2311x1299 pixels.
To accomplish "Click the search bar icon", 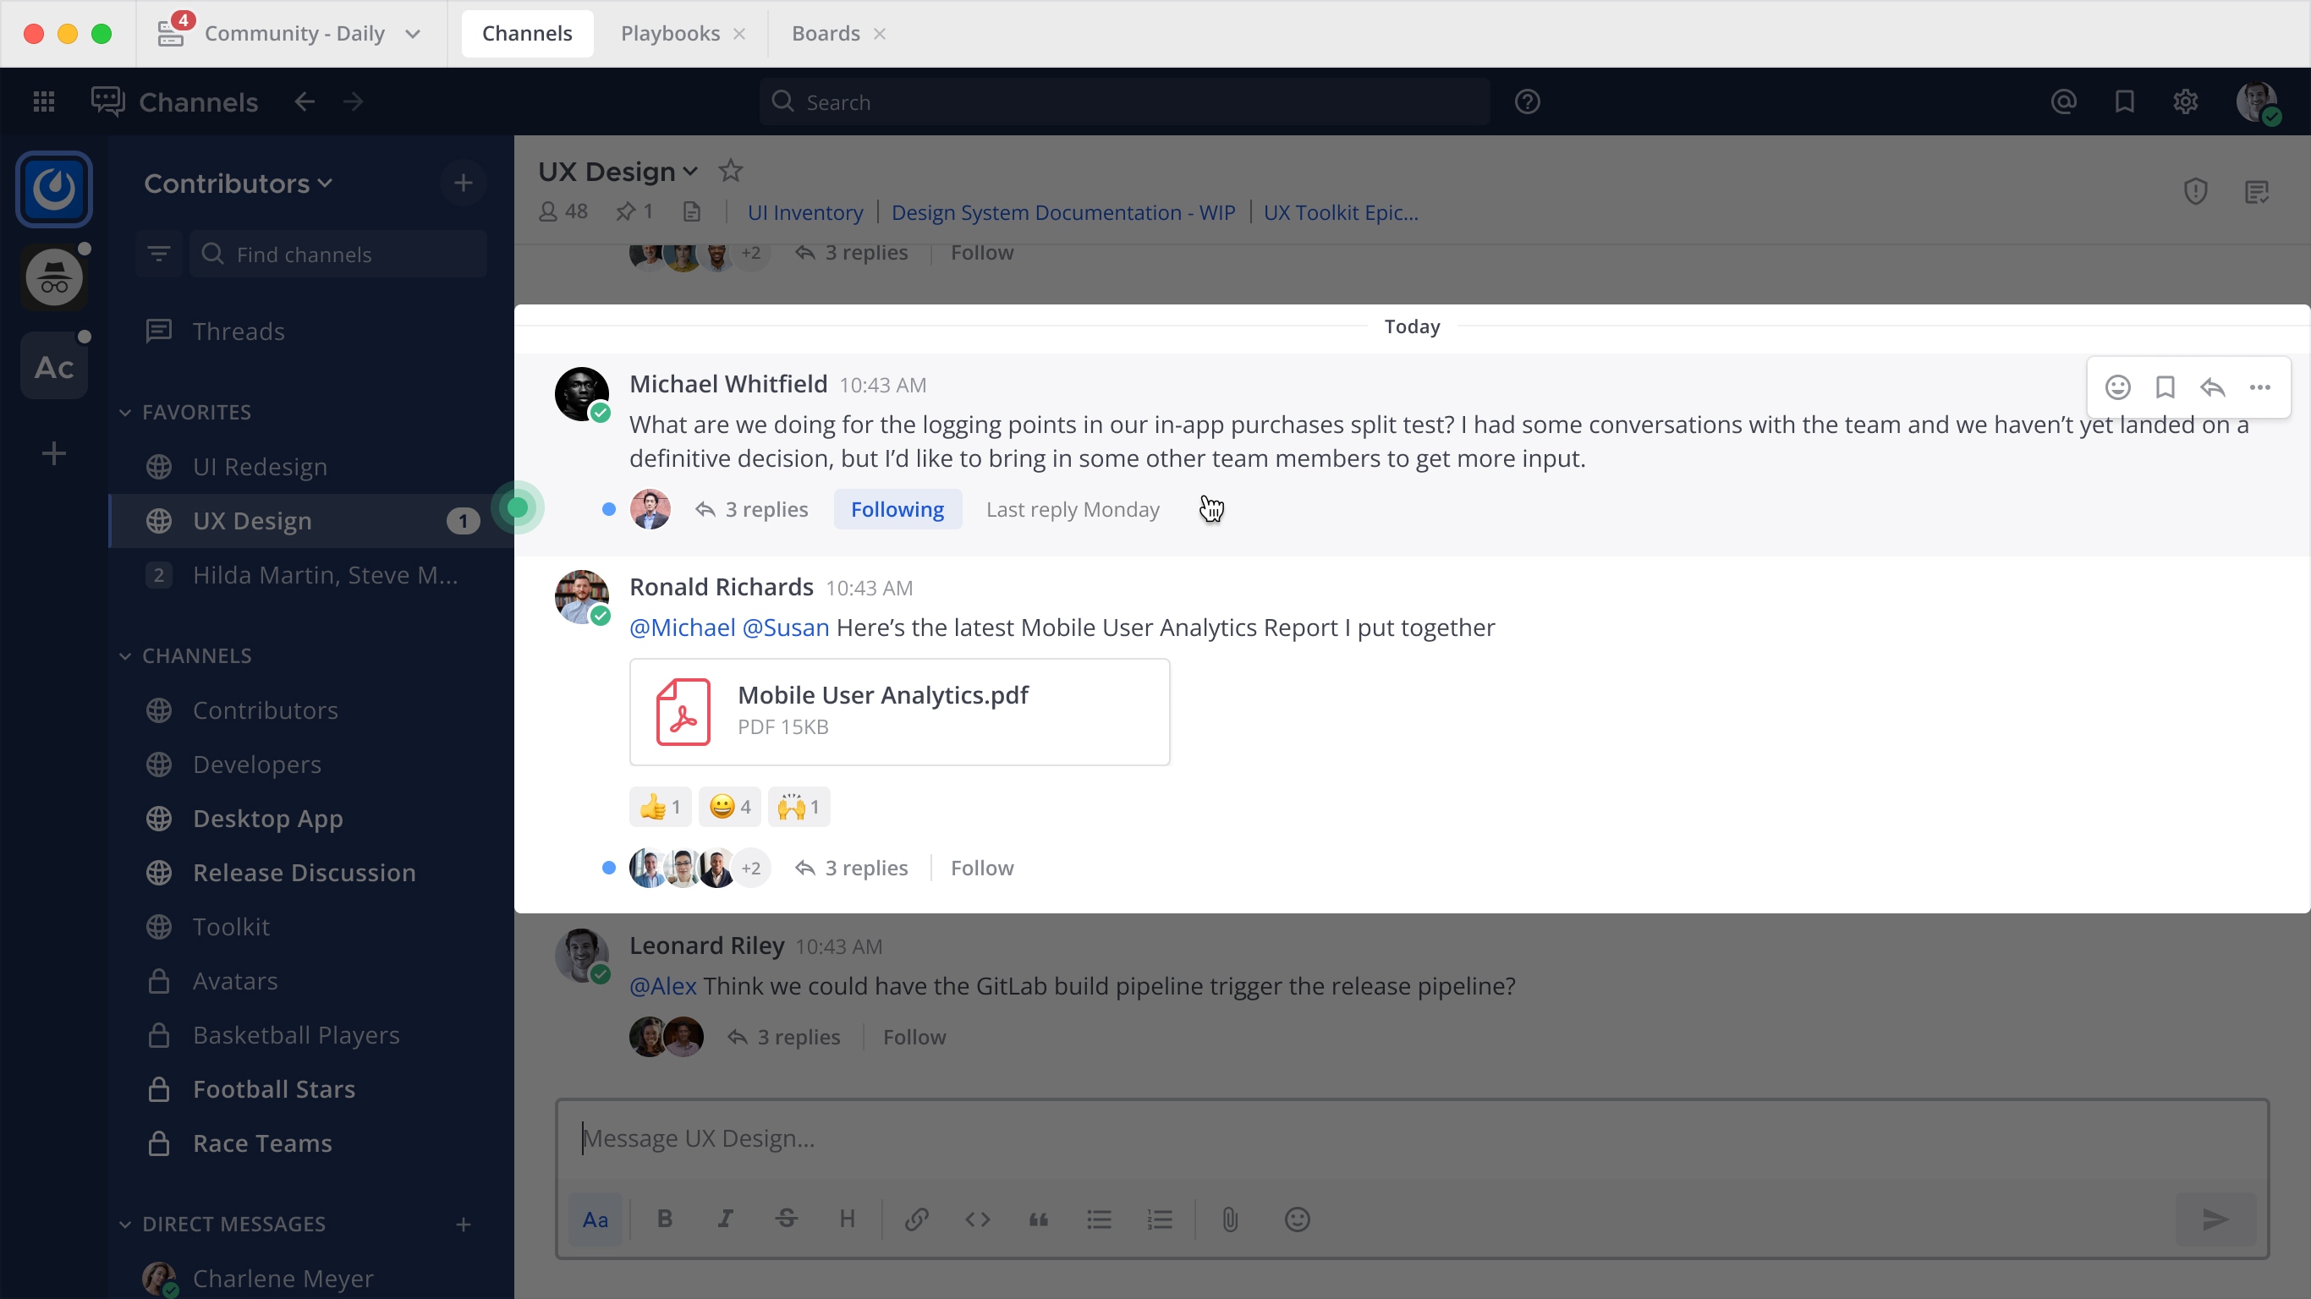I will 784,101.
